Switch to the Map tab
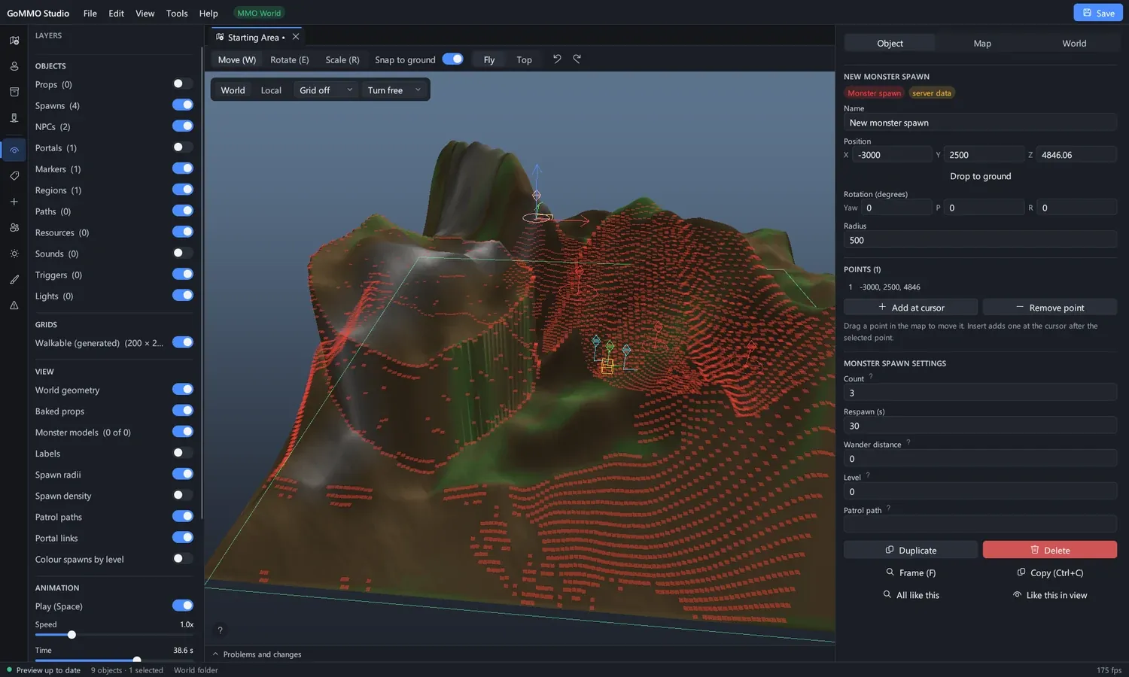The height and width of the screenshot is (677, 1129). click(982, 43)
